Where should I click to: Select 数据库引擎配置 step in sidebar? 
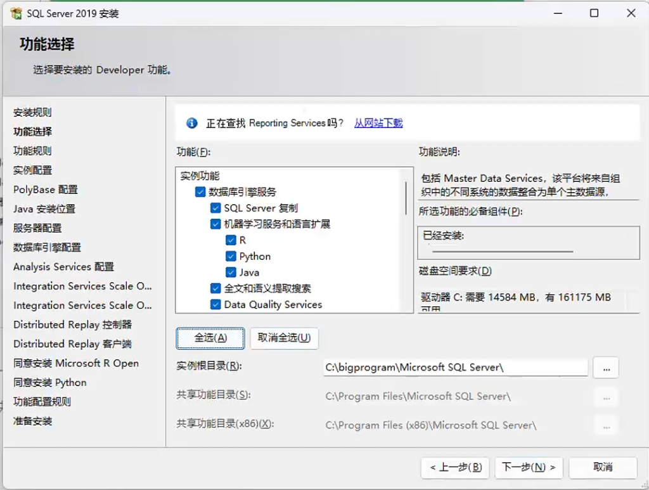click(47, 247)
